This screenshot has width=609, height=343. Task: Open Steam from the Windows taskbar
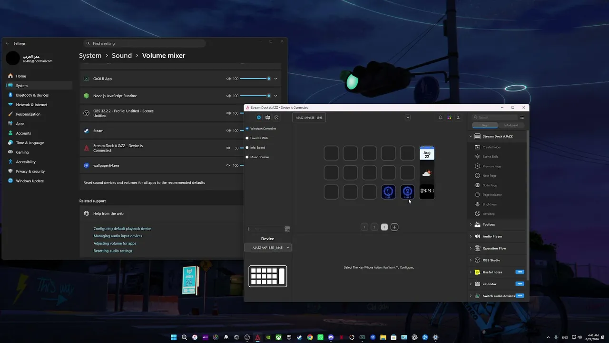pyautogui.click(x=299, y=337)
